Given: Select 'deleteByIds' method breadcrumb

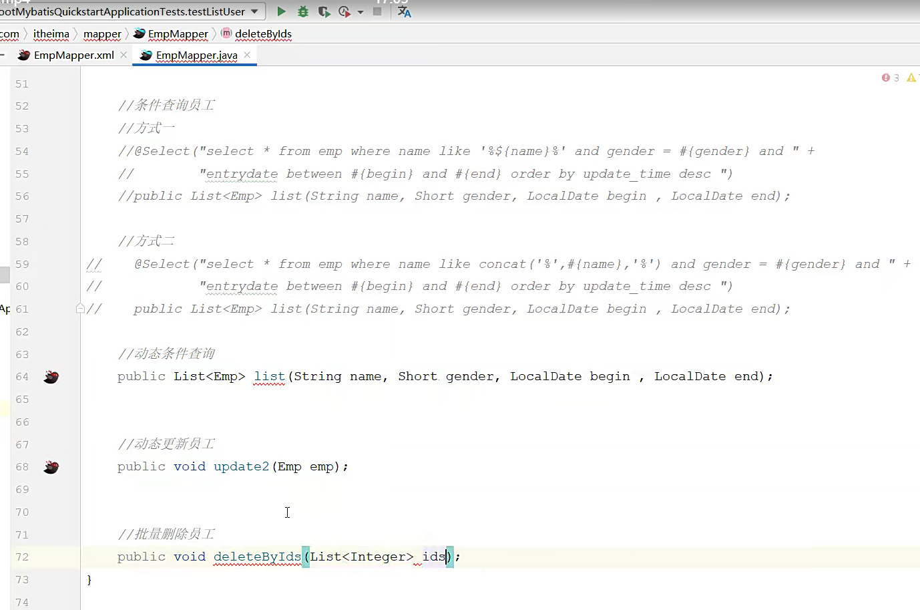Looking at the screenshot, I should pyautogui.click(x=263, y=34).
